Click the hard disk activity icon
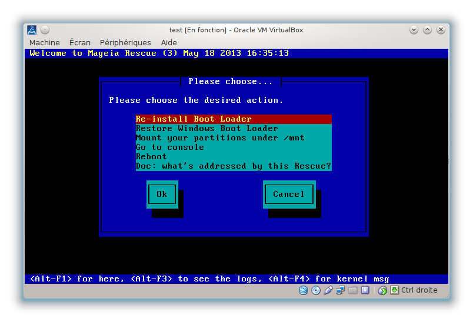 (x=303, y=290)
